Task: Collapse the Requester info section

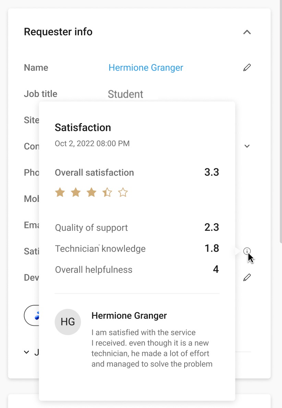Action: coord(247,32)
